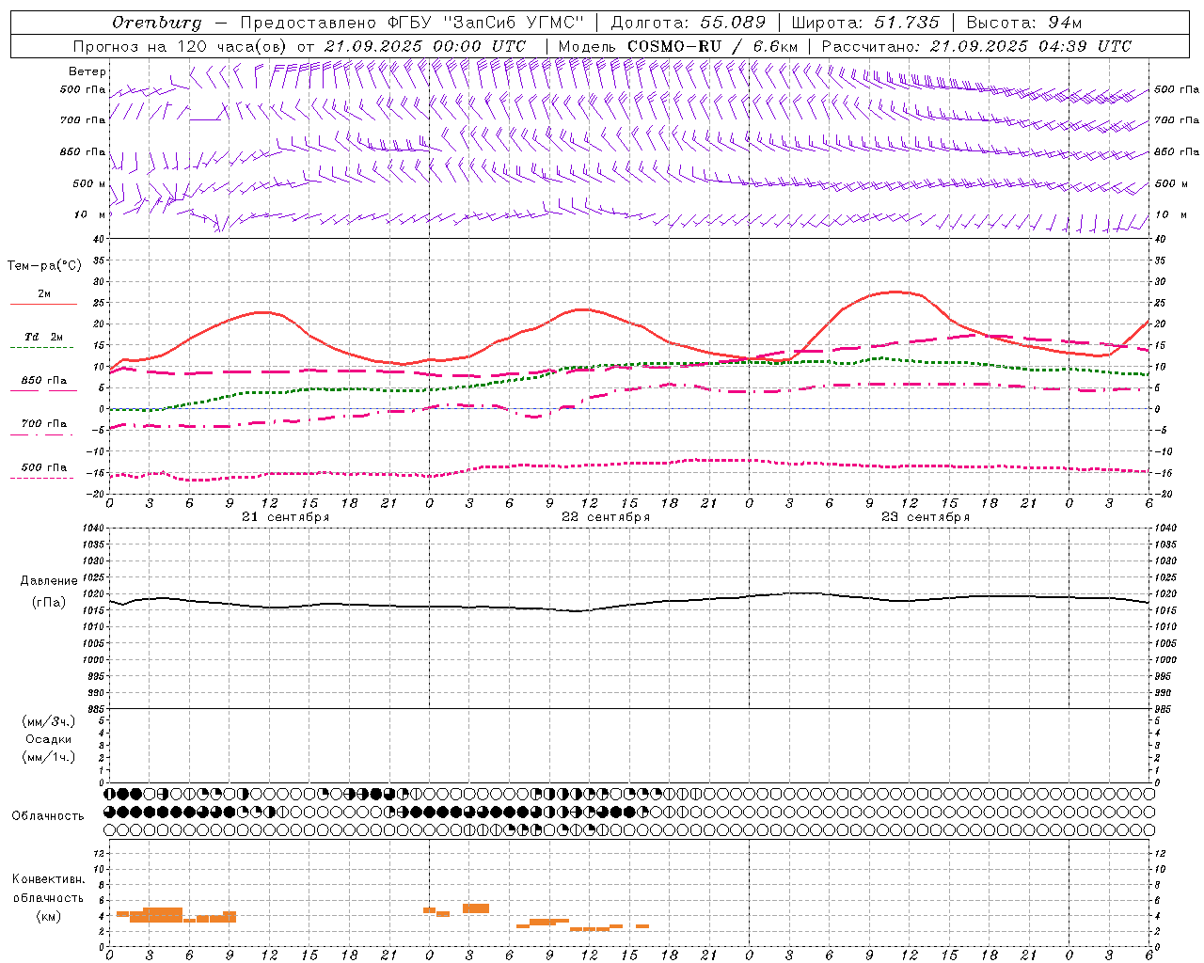Select the "Высота: 94м" header value

[1024, 23]
